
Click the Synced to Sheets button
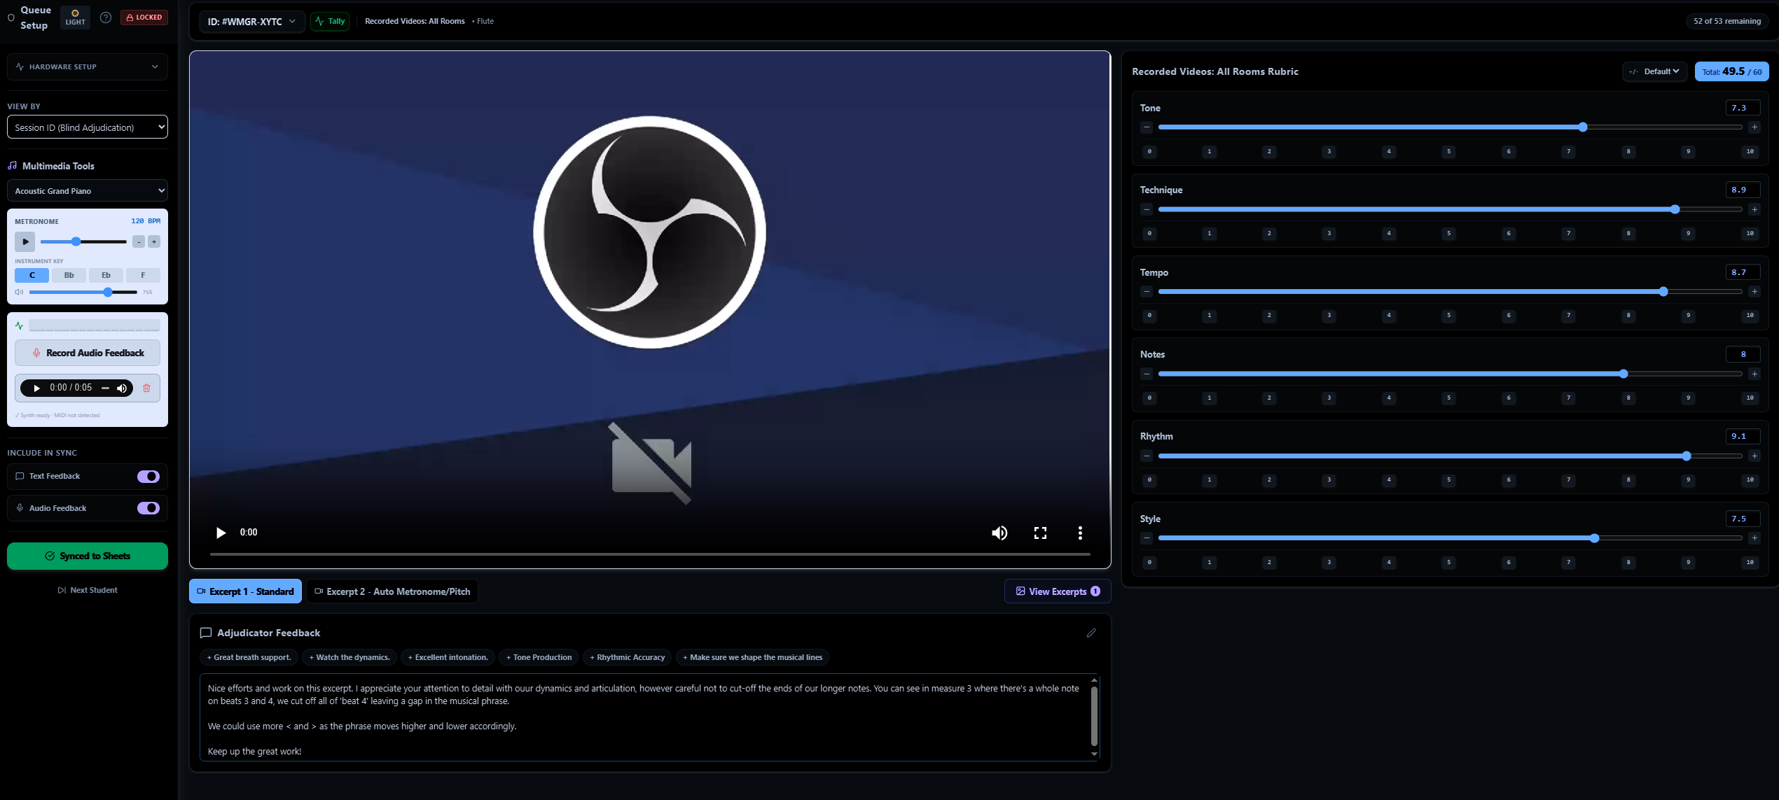pos(88,556)
